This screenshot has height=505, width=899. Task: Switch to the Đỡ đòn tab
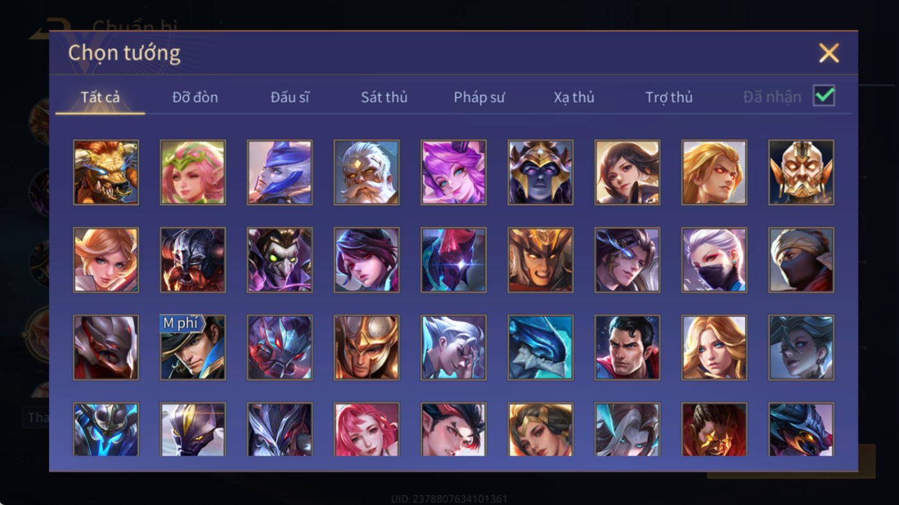click(x=195, y=98)
